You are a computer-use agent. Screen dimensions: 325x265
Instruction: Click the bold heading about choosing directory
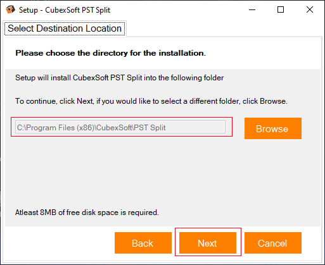[x=110, y=53]
